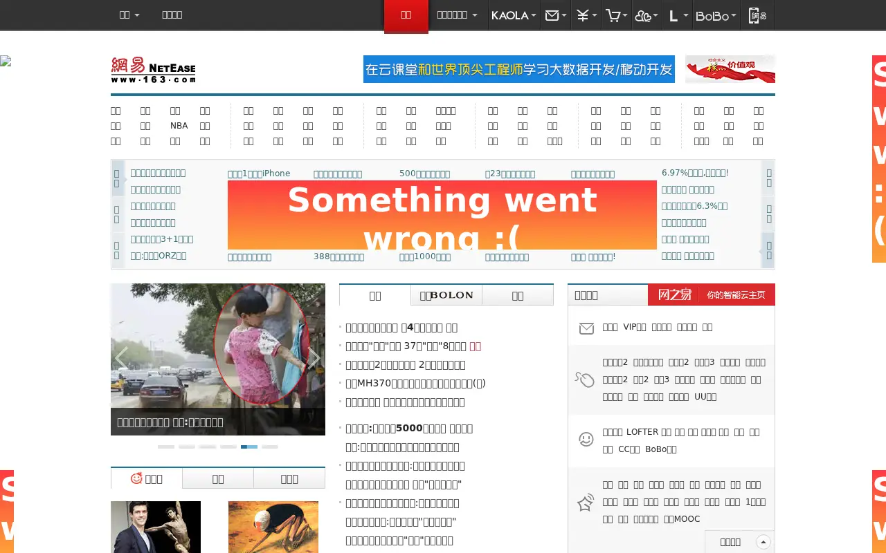The width and height of the screenshot is (886, 553).
Task: Click the link ending in iPhone
Action: coord(259,174)
